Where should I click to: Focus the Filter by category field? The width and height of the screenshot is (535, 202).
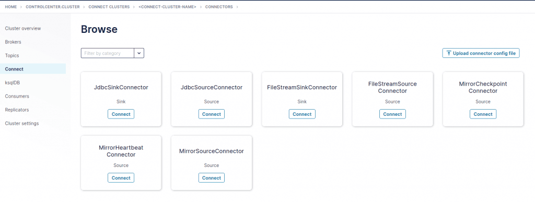pos(108,53)
